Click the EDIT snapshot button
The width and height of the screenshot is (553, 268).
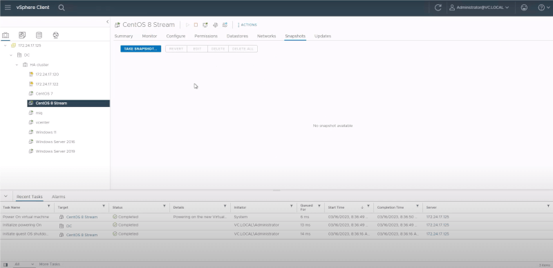coord(197,48)
